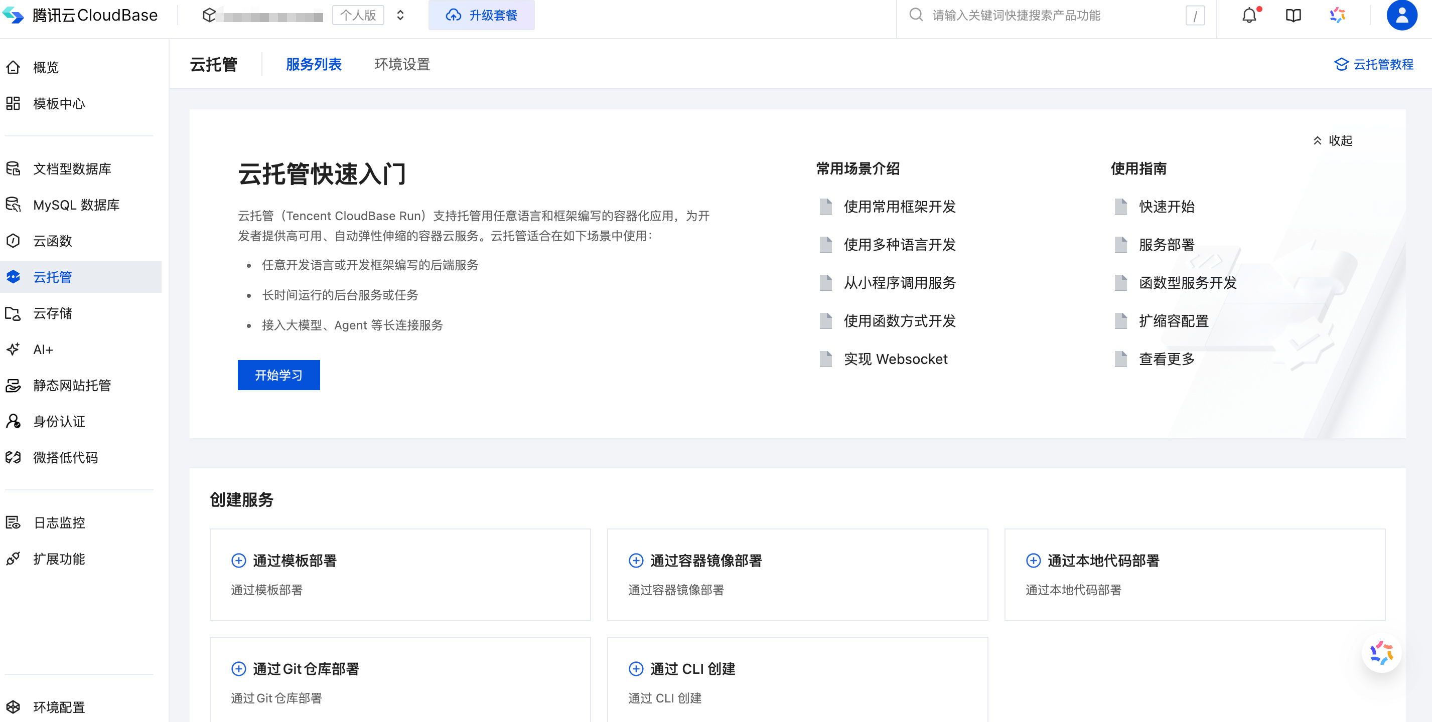Open 云存储 from sidebar

52,313
